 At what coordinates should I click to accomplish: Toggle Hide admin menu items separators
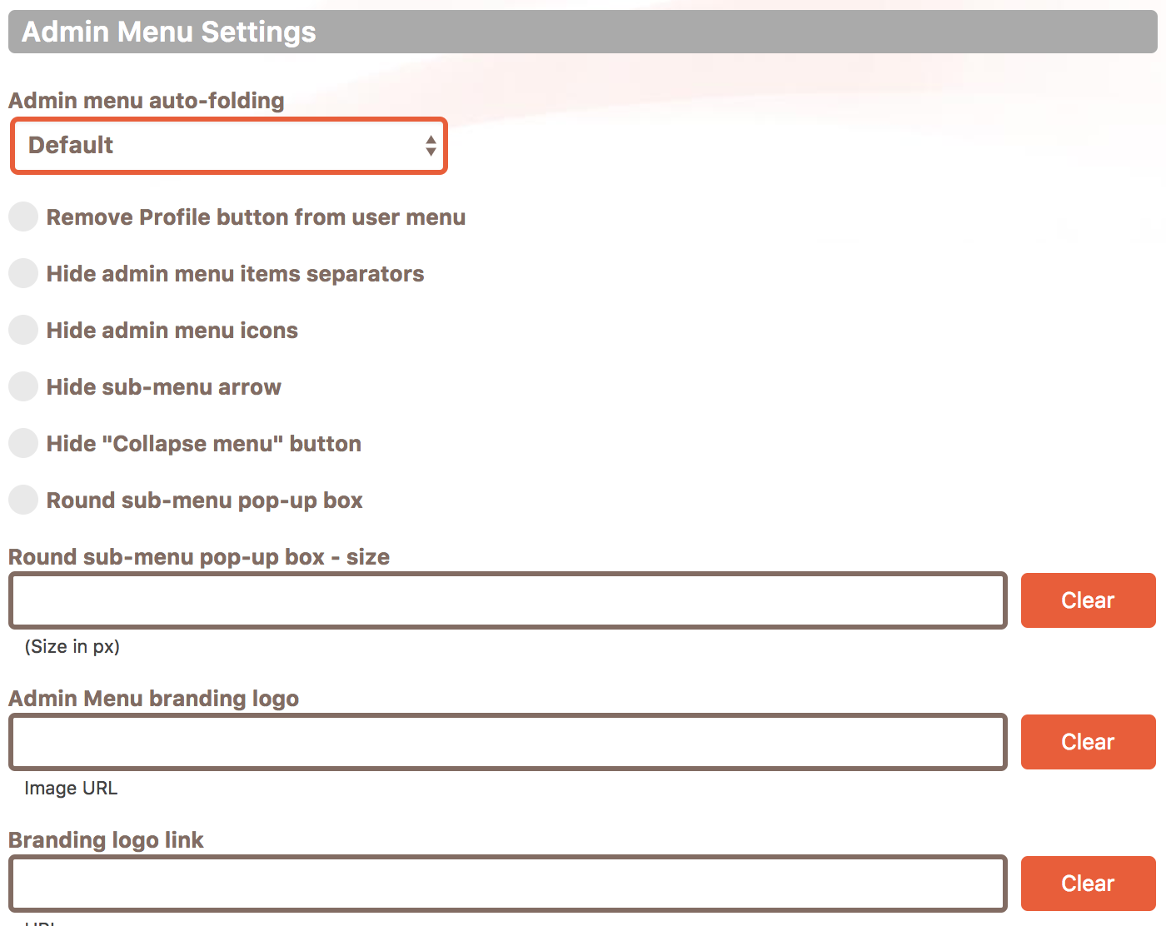pyautogui.click(x=23, y=273)
